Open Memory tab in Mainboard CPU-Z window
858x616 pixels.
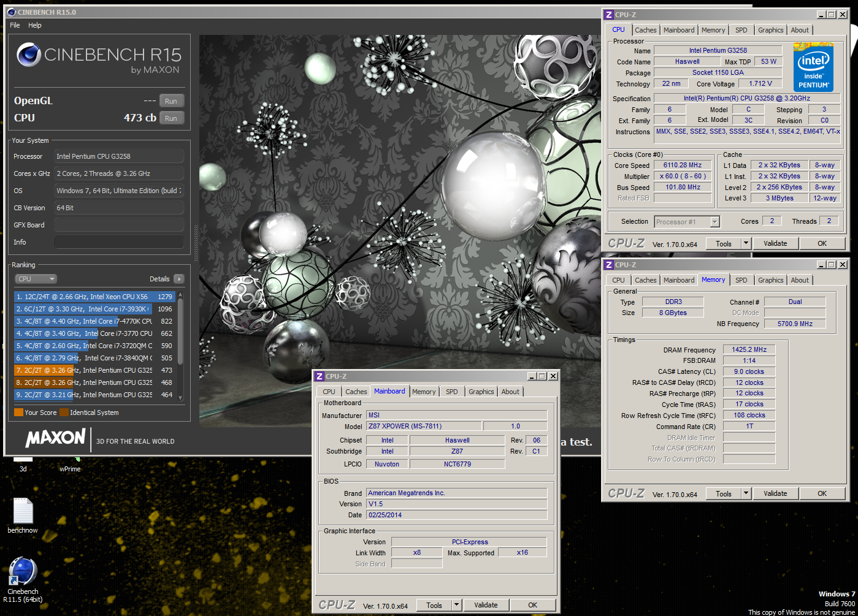pos(424,392)
